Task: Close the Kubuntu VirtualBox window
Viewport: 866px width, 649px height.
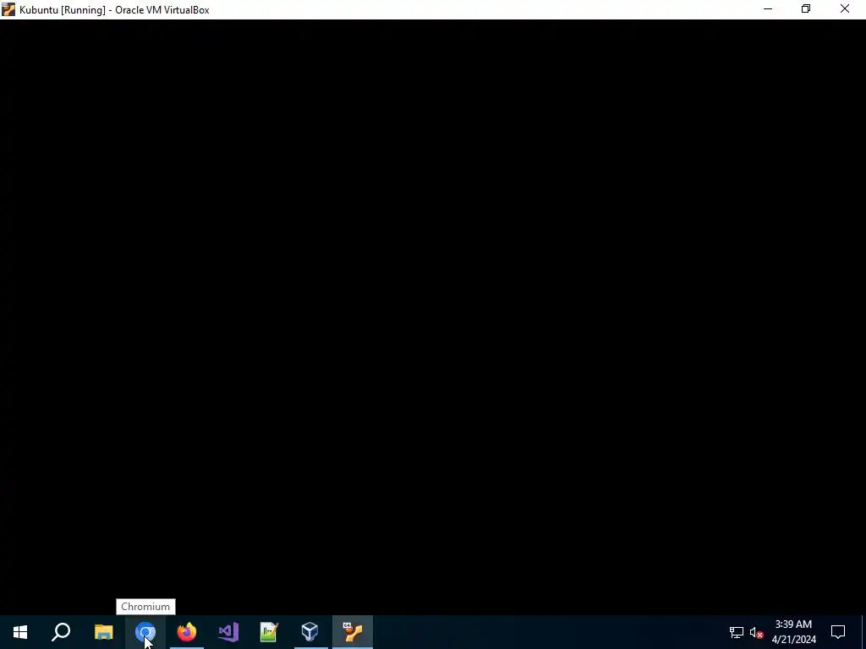Action: click(845, 9)
